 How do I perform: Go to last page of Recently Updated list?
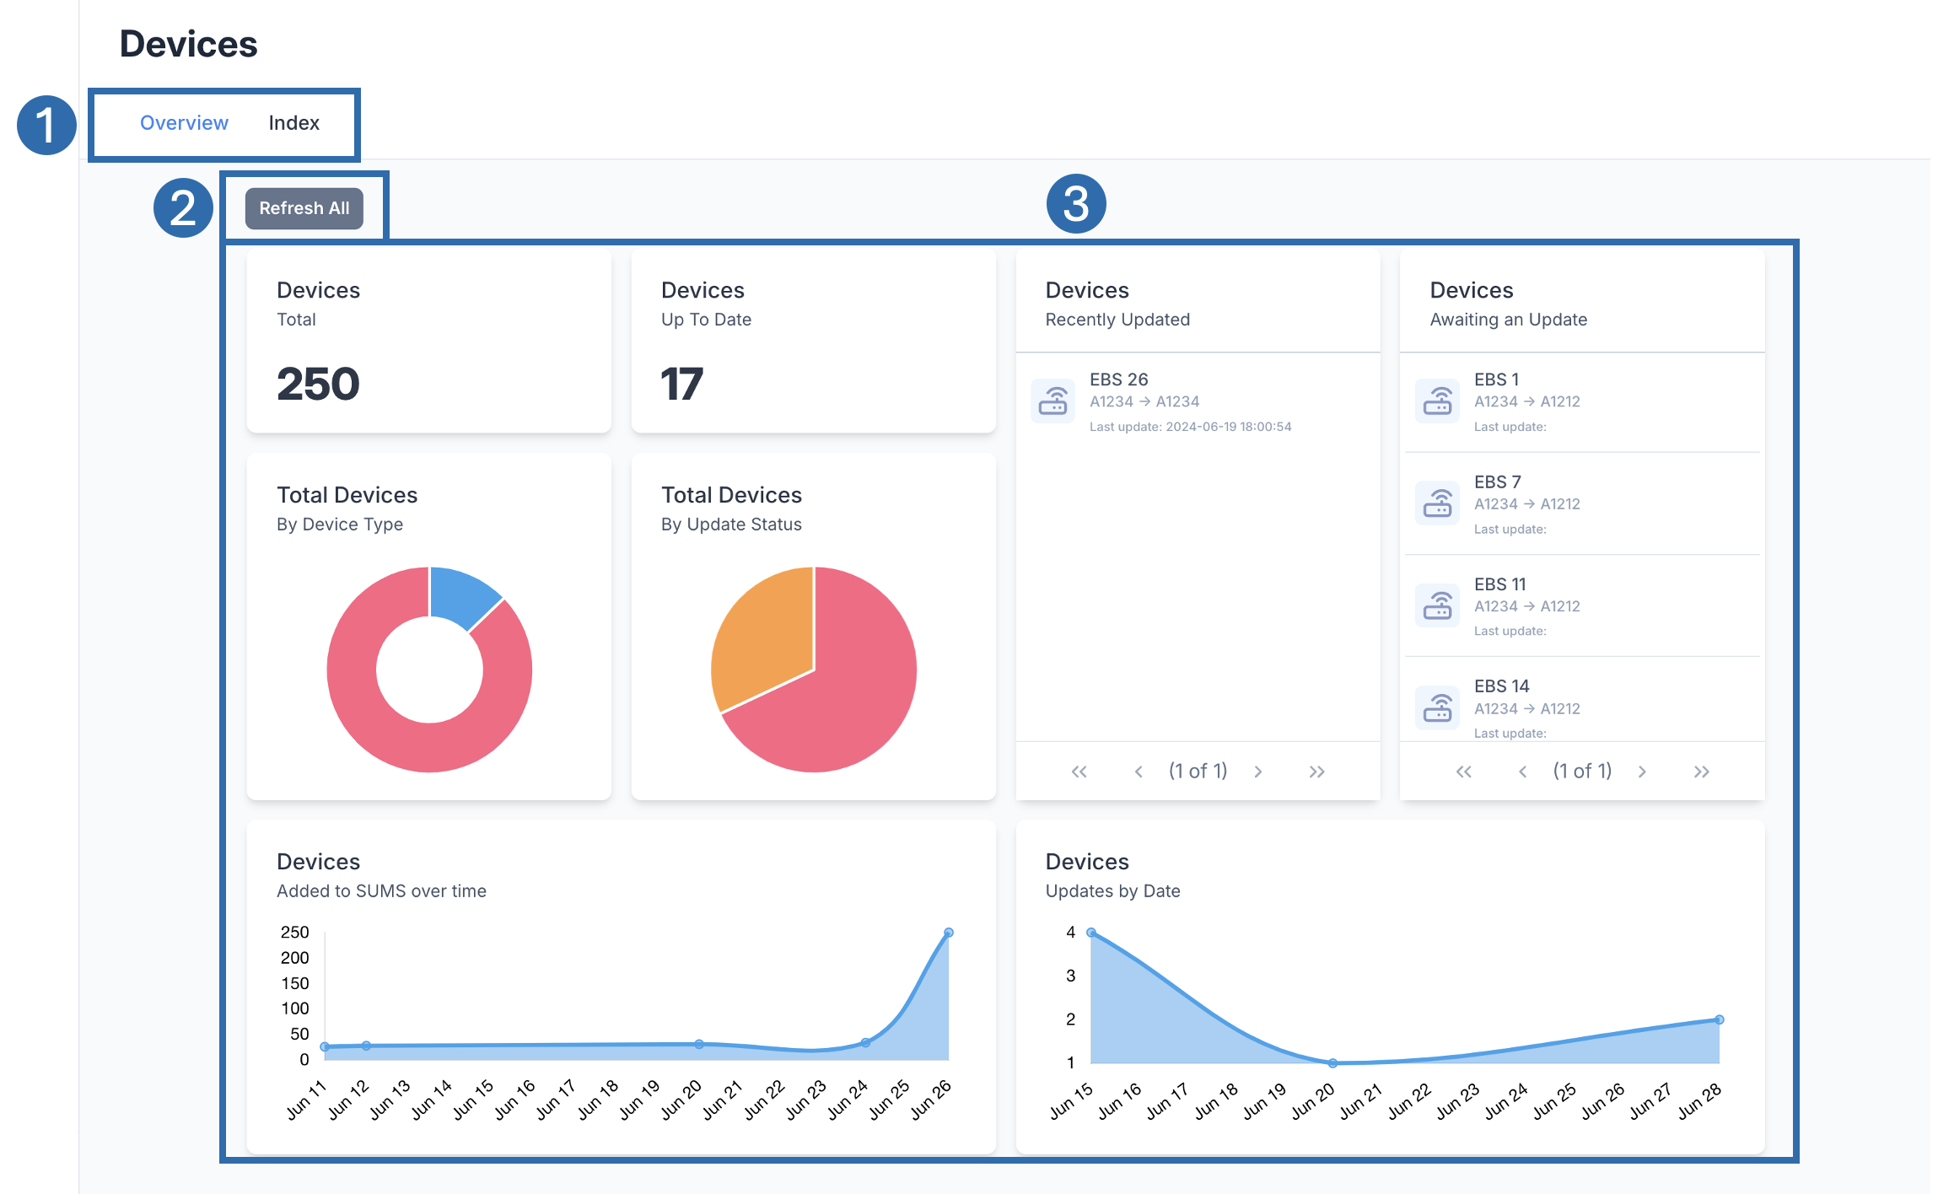[x=1316, y=772]
